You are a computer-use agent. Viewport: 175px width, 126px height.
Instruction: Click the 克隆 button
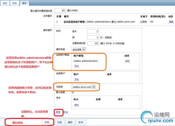point(59,122)
